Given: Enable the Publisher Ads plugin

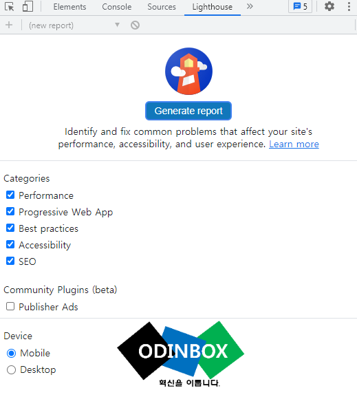Looking at the screenshot, I should [x=10, y=306].
